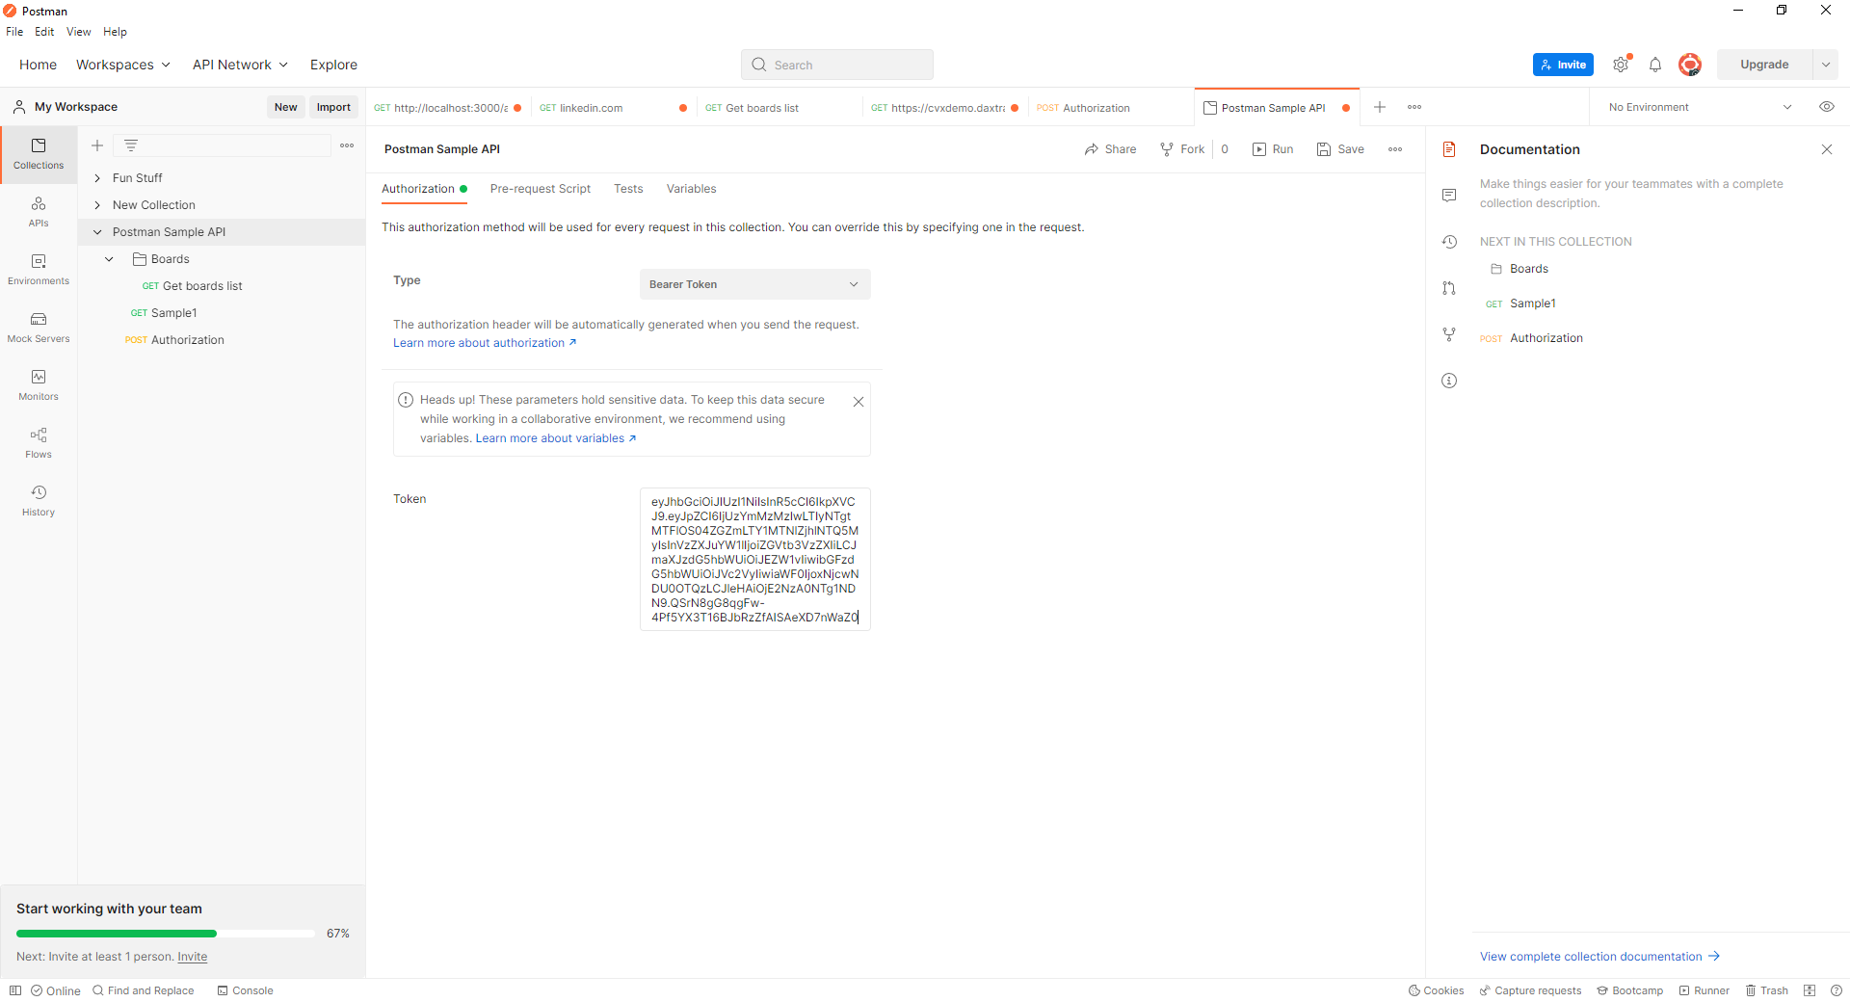Expand the Fun Stuff collection
The image size is (1850, 1002).
[x=97, y=178]
